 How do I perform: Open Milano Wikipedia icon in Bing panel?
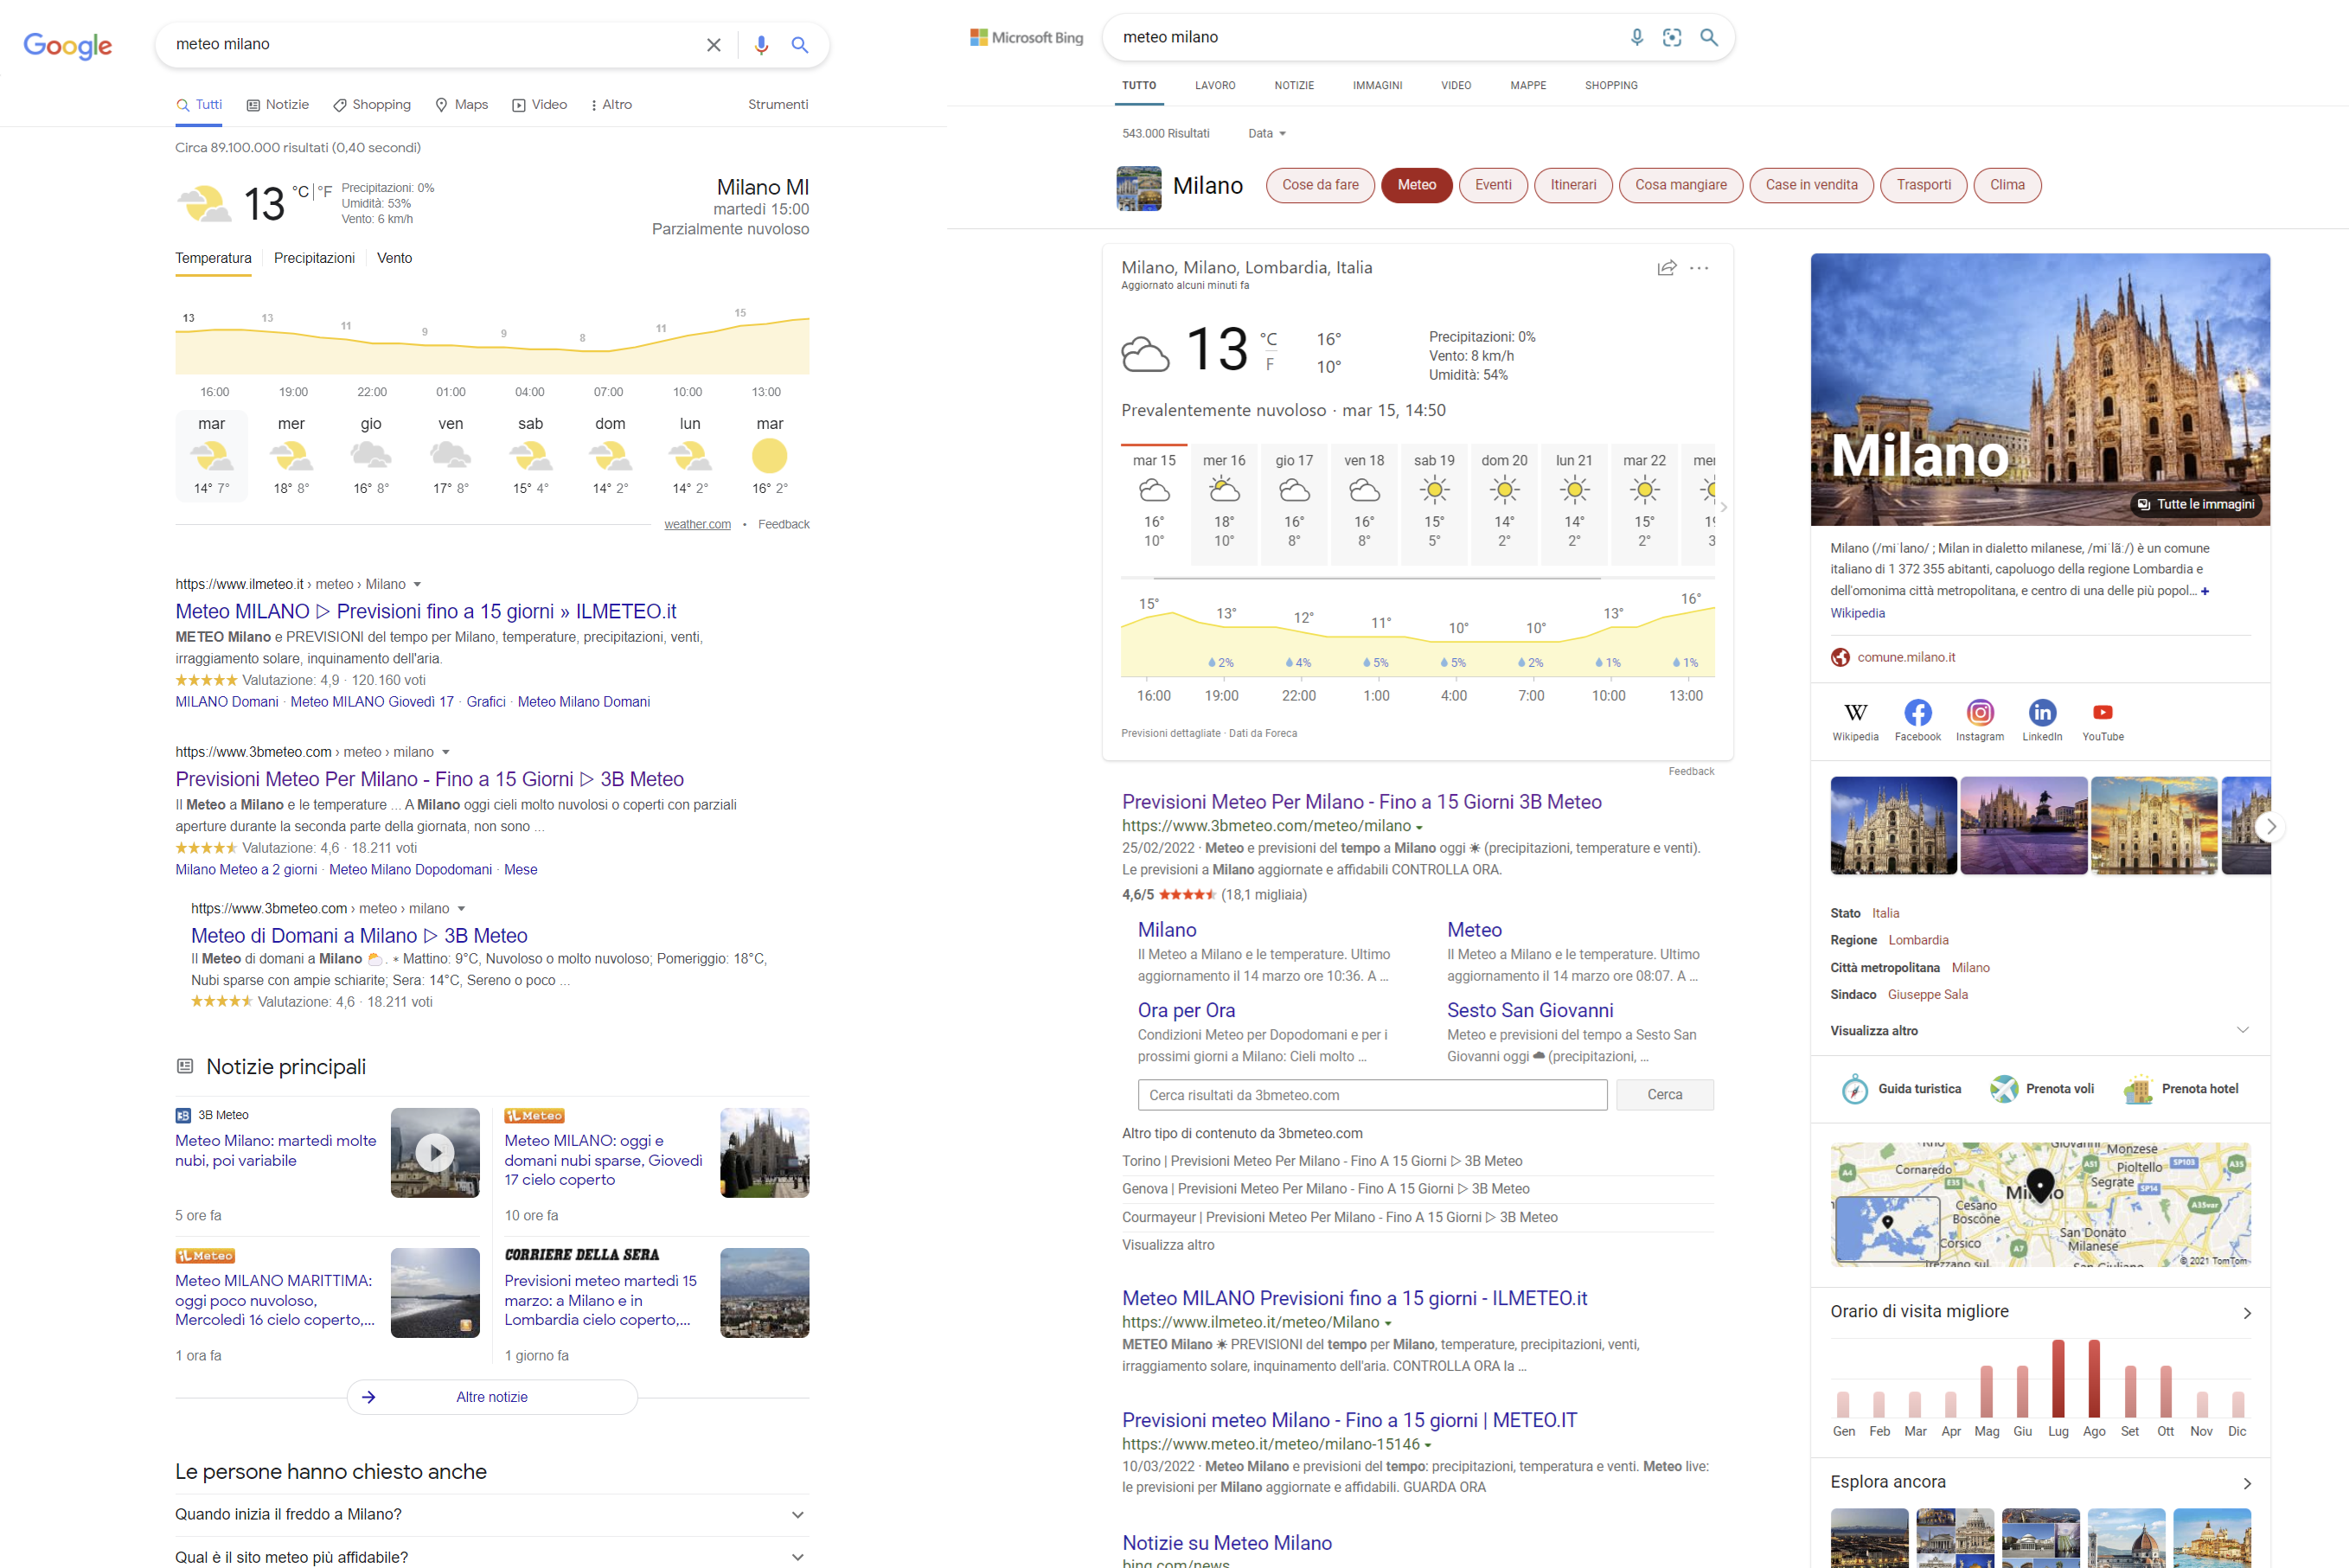click(1855, 713)
